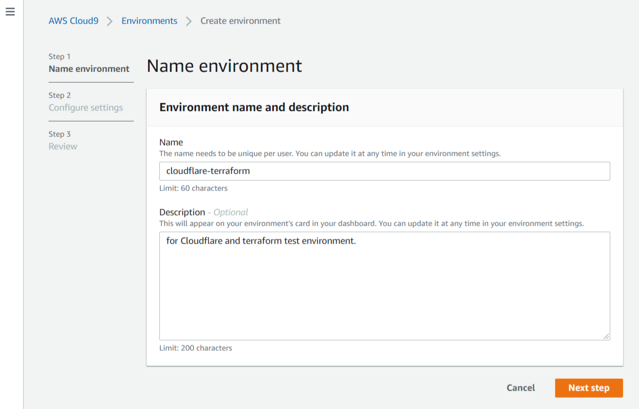
Task: Click the Limit: 60 characters hint
Action: pyautogui.click(x=194, y=188)
